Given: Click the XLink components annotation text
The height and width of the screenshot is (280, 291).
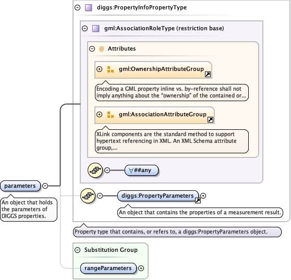Looking at the screenshot, I should pos(172,141).
